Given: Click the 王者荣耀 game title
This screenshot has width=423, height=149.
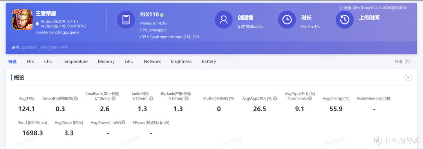Looking at the screenshot, I should point(46,14).
